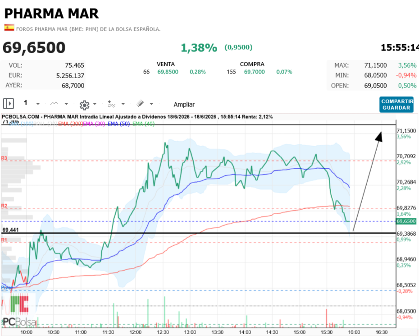Click the 16:00 time axis label
The width and height of the screenshot is (419, 336).
click(354, 332)
